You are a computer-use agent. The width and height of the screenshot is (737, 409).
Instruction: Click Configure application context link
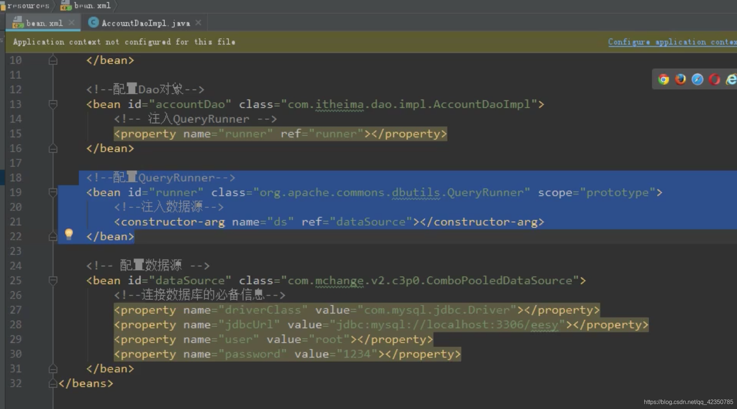click(673, 42)
